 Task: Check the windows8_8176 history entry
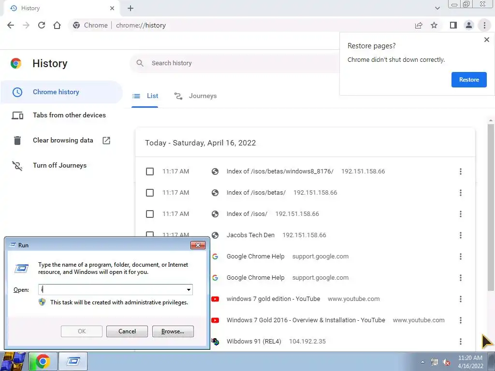coord(150,171)
